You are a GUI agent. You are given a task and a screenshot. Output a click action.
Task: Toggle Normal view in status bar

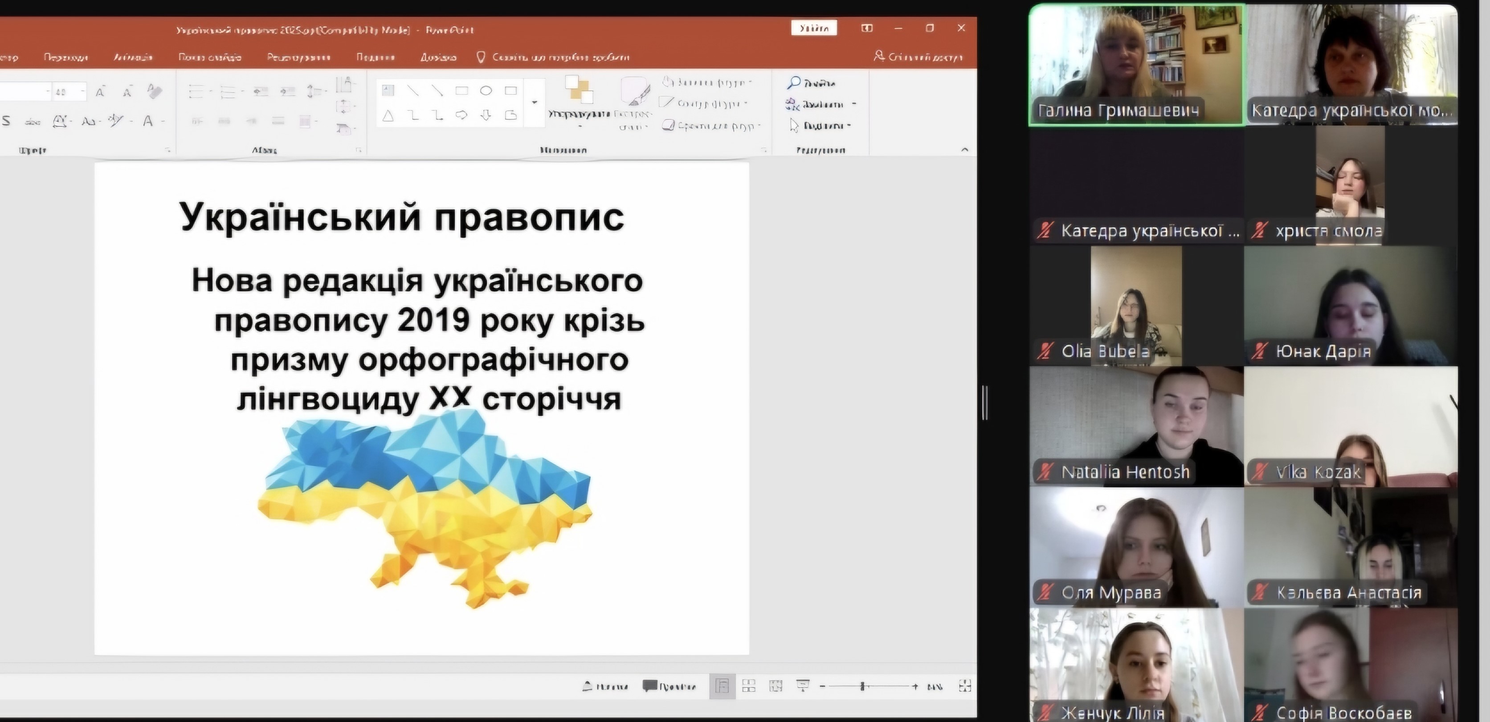point(722,686)
